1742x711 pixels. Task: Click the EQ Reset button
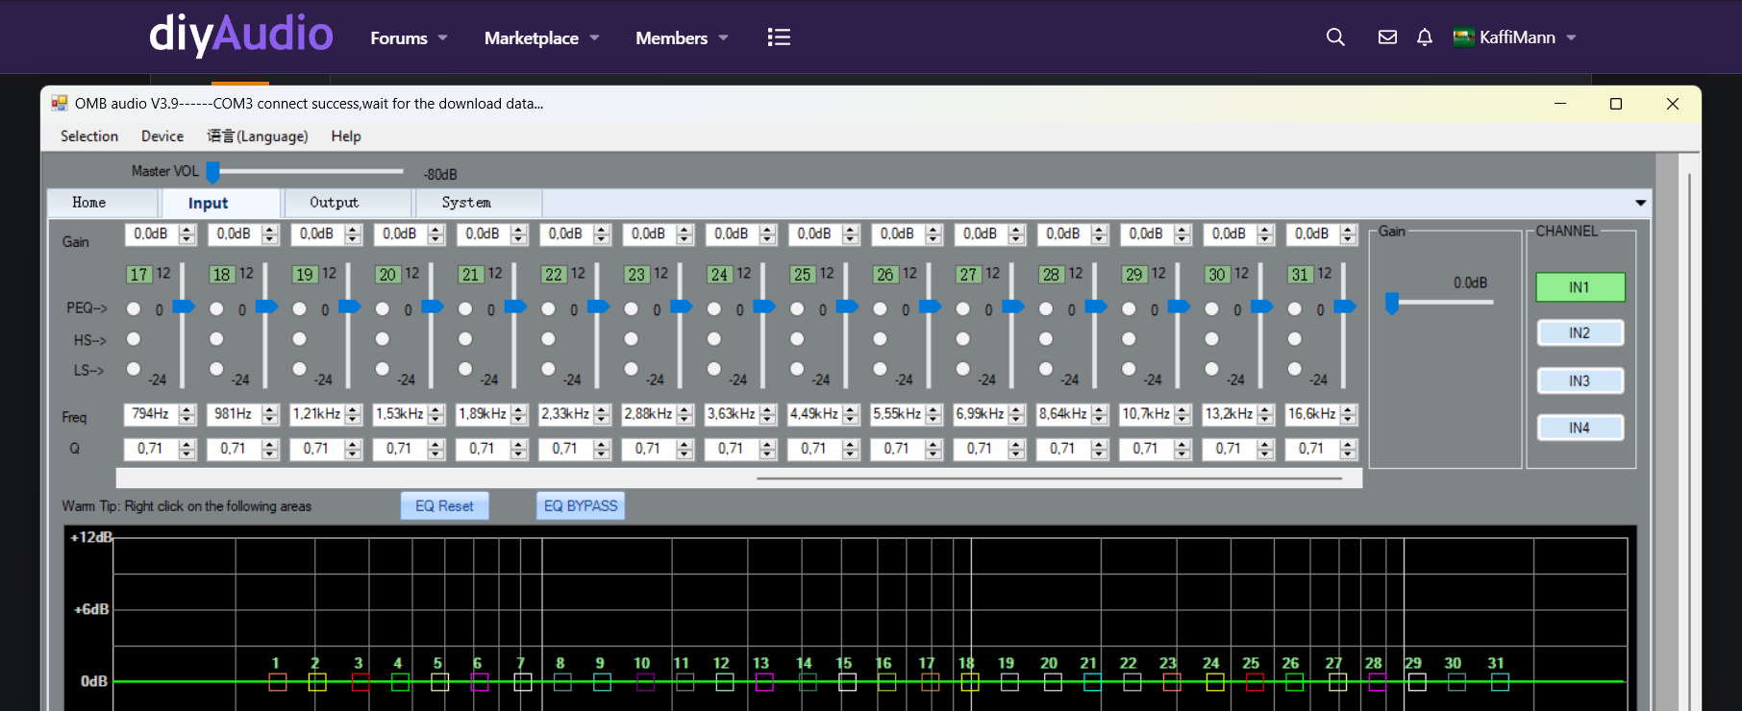click(x=444, y=505)
